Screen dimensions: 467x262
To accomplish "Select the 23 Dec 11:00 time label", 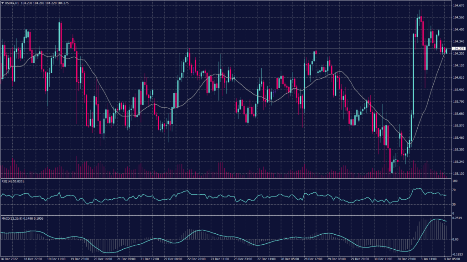I will click(219, 259).
